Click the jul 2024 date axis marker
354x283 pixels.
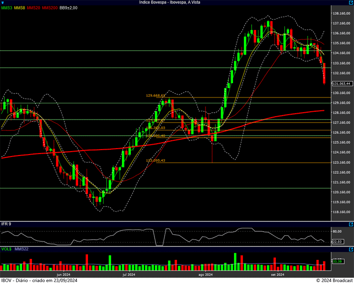pos(128,275)
